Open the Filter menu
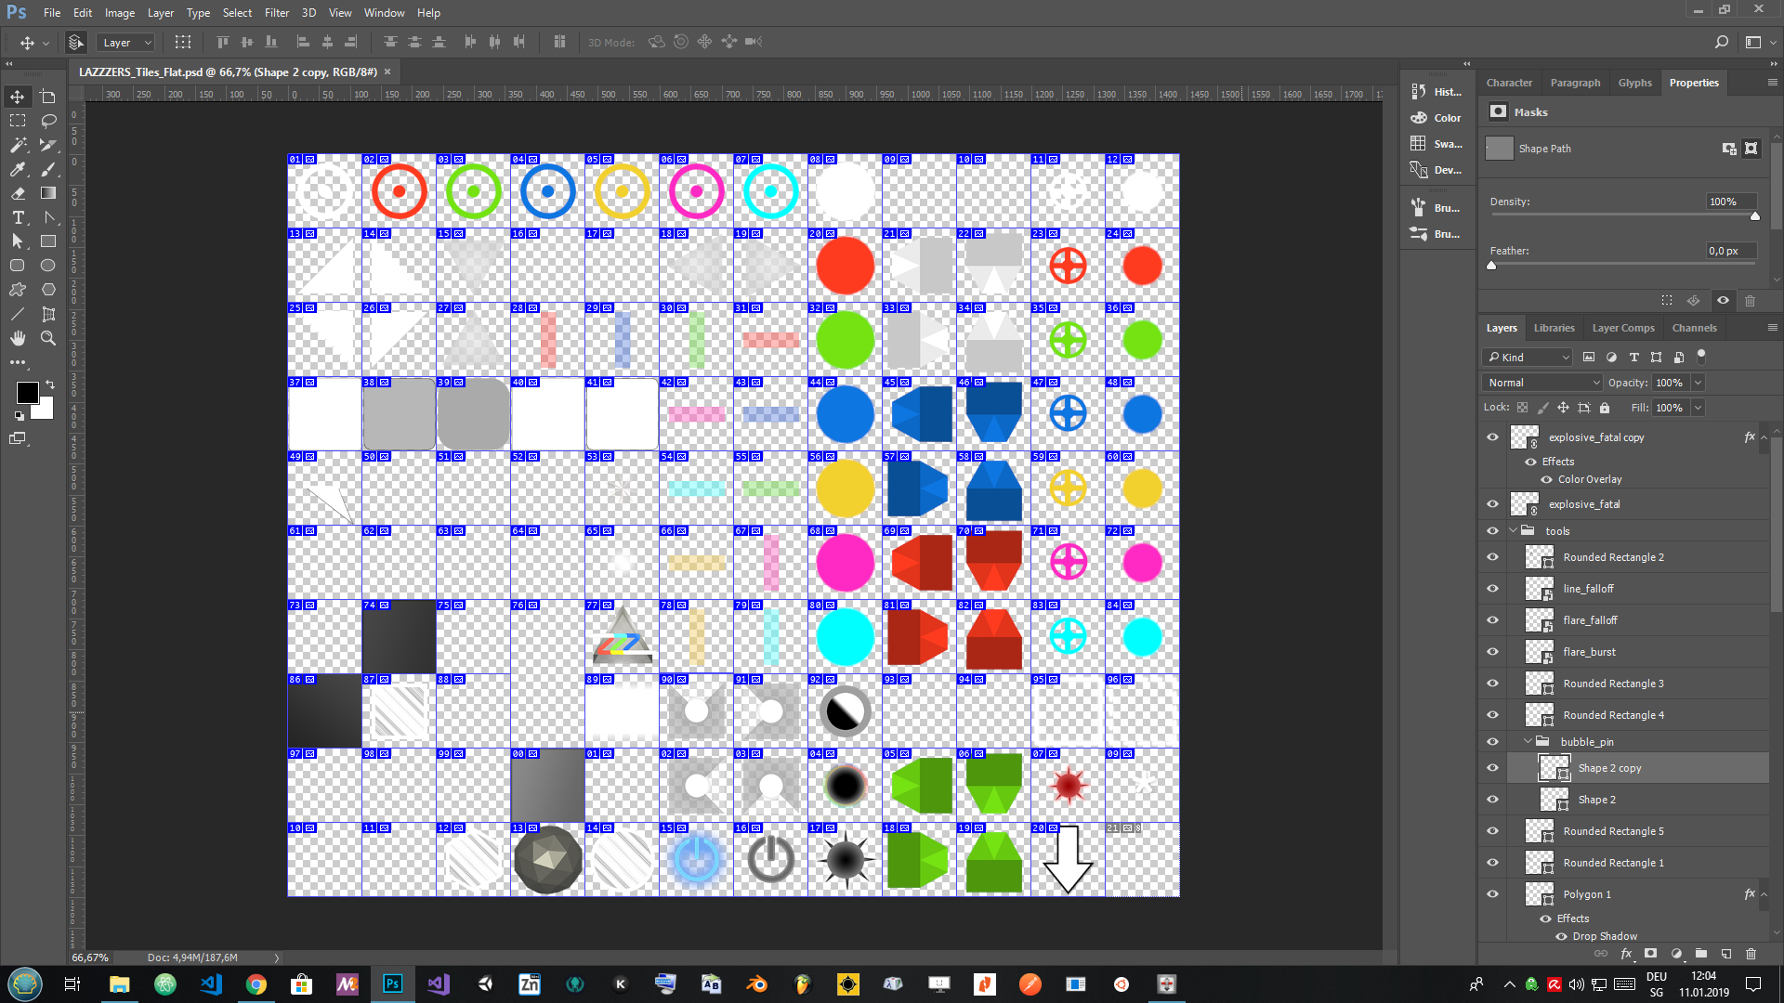Image resolution: width=1784 pixels, height=1003 pixels. 276,13
